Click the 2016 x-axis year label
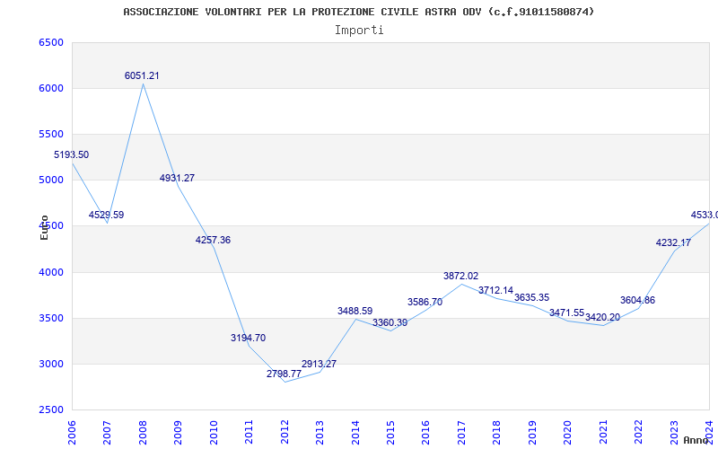Viewport: 718px width, 449px height. pos(425,432)
